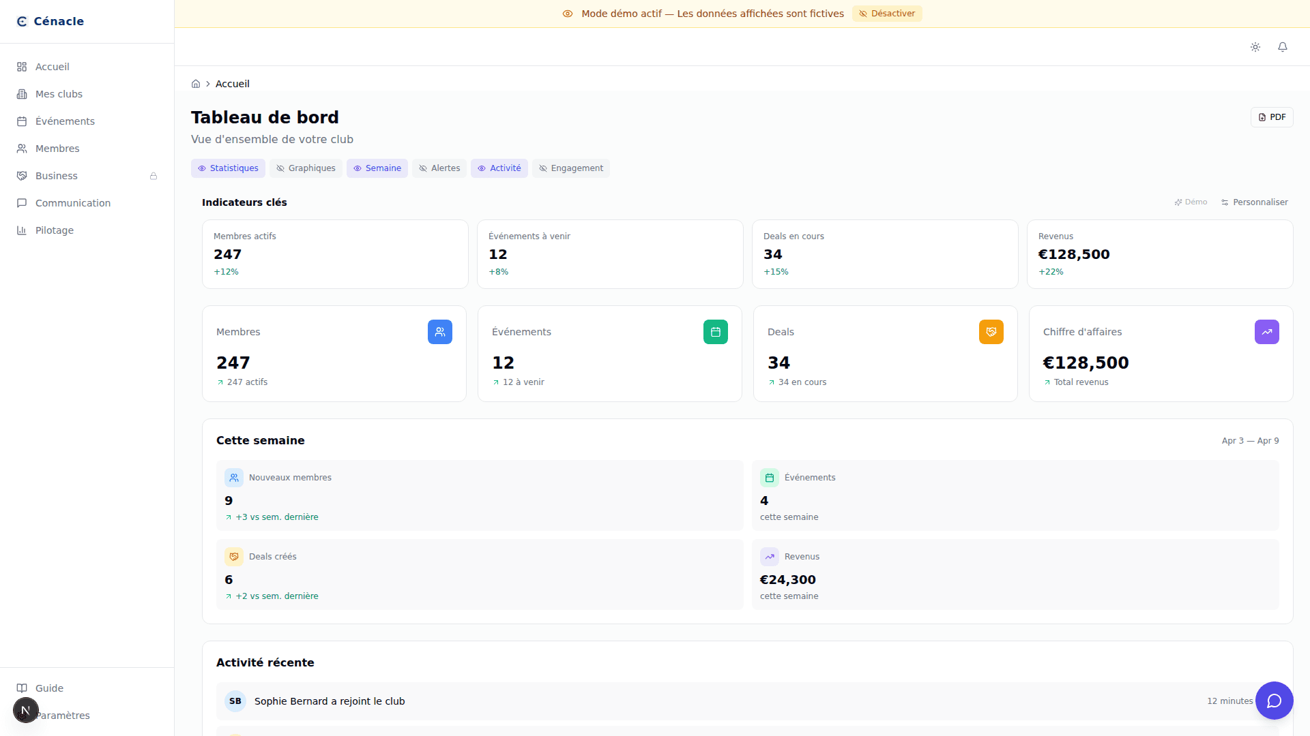Export the dashboard with the PDF button

point(1271,117)
